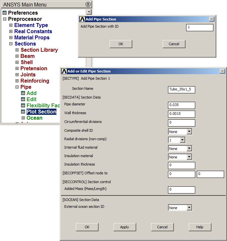Screen dimensions: 227x241
Task: Open the External ocean section ID dropdown
Action: coord(189,208)
